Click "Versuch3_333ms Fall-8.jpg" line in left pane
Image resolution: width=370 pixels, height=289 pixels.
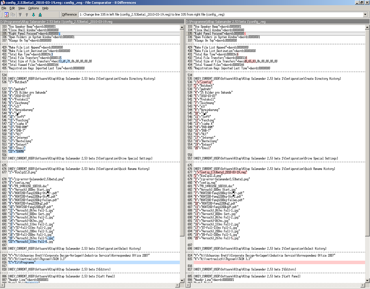point(31,242)
